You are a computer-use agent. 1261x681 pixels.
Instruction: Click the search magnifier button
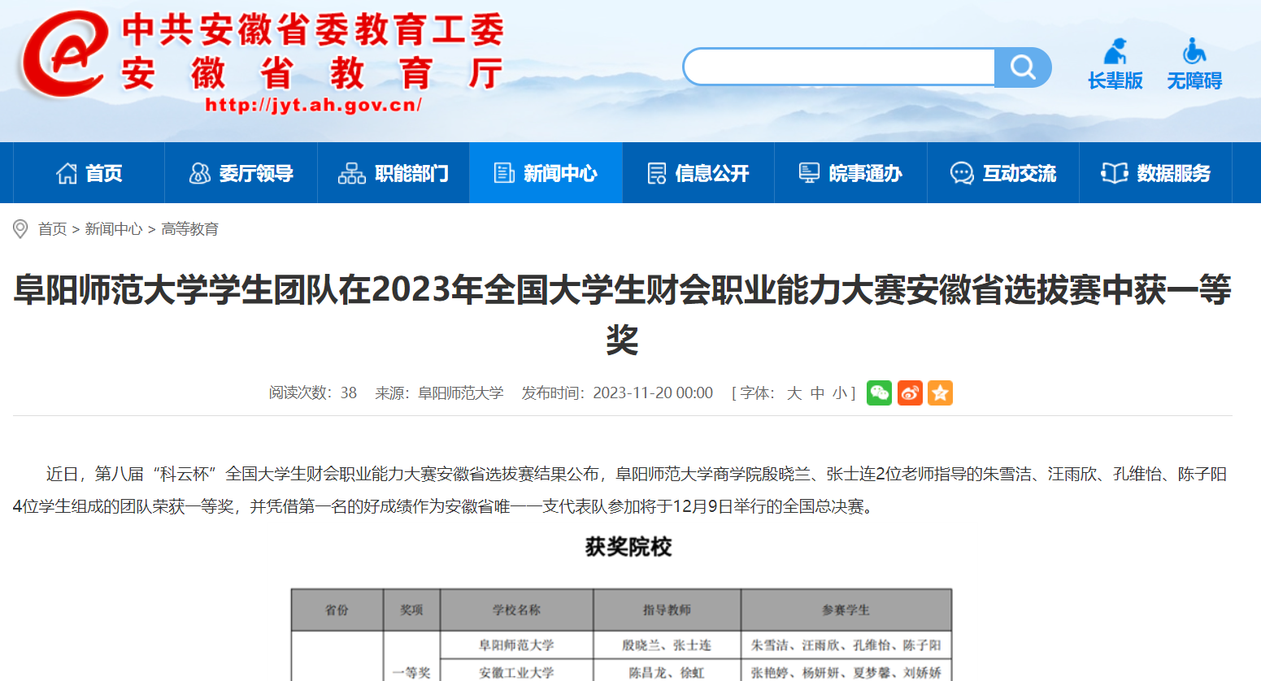point(1022,67)
